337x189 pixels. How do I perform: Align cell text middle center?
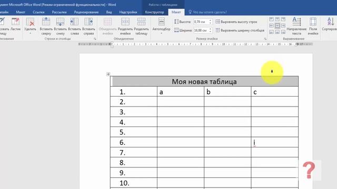point(277,26)
